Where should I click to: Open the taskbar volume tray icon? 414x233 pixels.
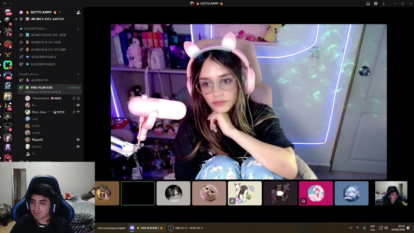(386, 228)
